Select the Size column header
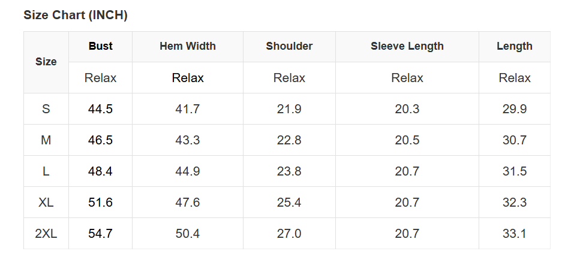Screen dimensions: 562x254 (x=46, y=62)
